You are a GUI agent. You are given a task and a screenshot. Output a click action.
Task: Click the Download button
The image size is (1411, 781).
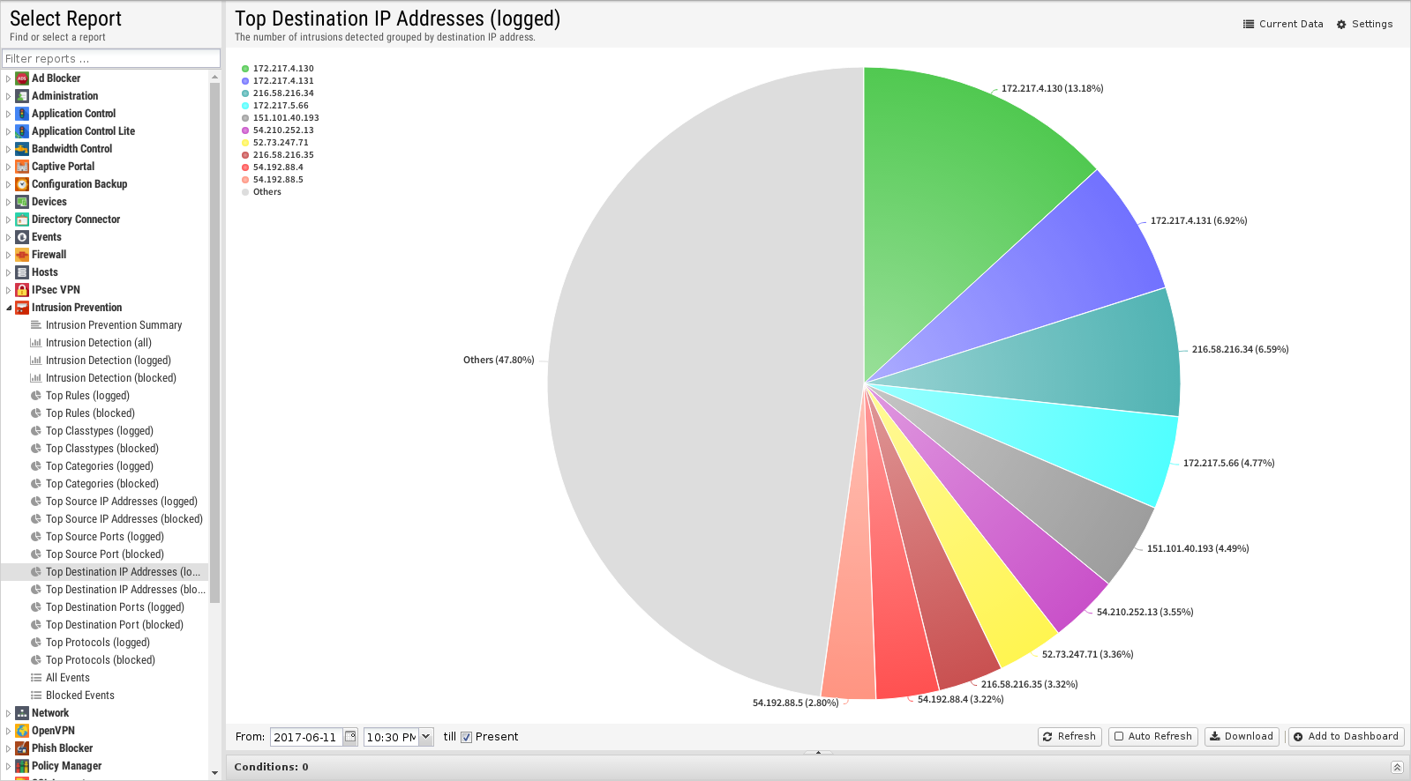click(1242, 736)
